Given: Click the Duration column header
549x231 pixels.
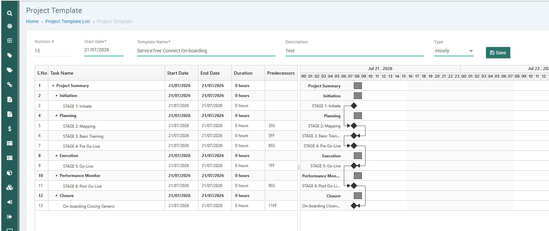Looking at the screenshot, I should coord(248,73).
